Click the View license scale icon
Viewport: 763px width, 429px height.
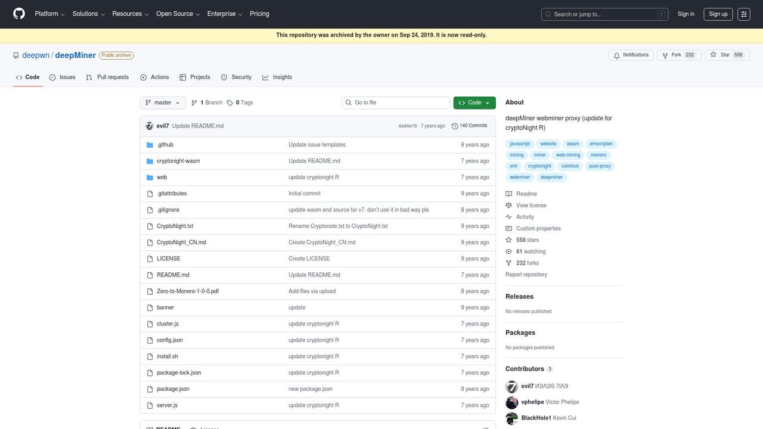pyautogui.click(x=509, y=205)
